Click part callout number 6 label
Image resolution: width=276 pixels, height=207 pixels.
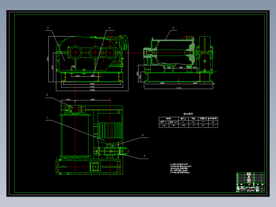[x=143, y=135]
